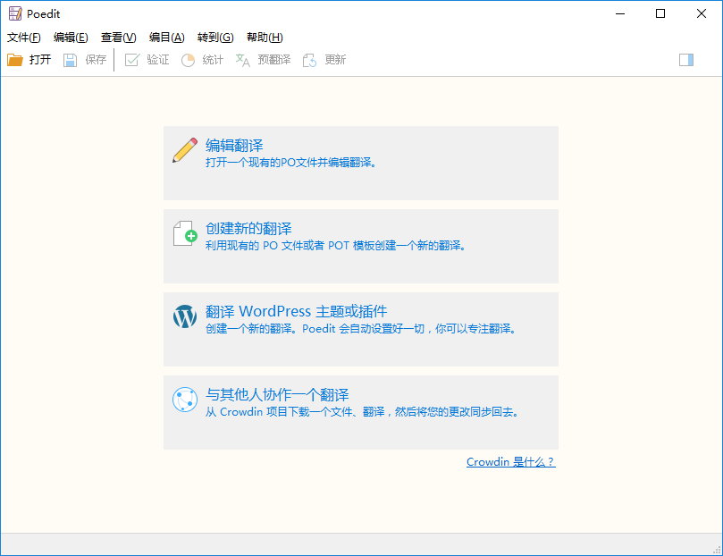Open the 文件(F) menu
Viewport: 723px width, 556px height.
tap(24, 38)
